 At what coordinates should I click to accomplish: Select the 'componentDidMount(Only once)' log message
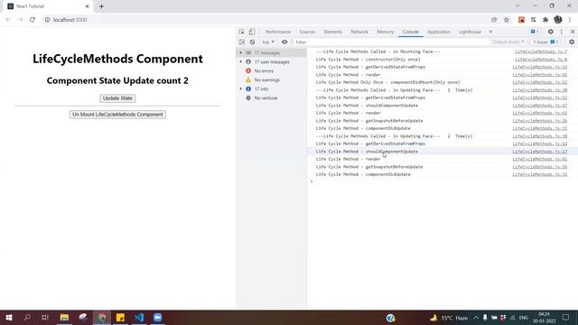point(387,82)
